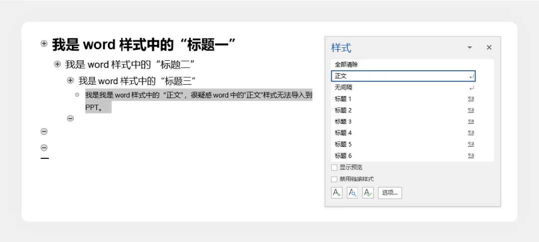The image size is (539, 242).
Task: Select 全部清除 in the styles list
Action: [403, 64]
